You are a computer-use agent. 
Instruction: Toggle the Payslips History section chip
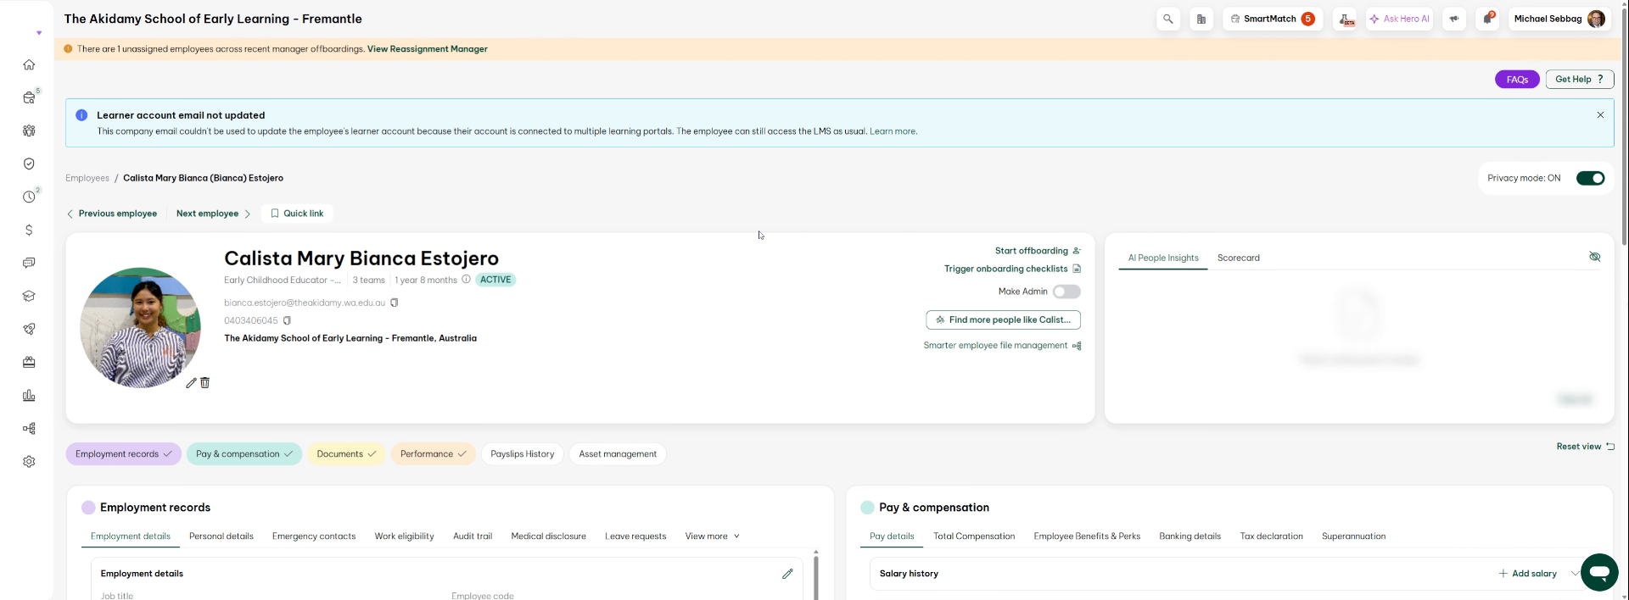tap(523, 454)
